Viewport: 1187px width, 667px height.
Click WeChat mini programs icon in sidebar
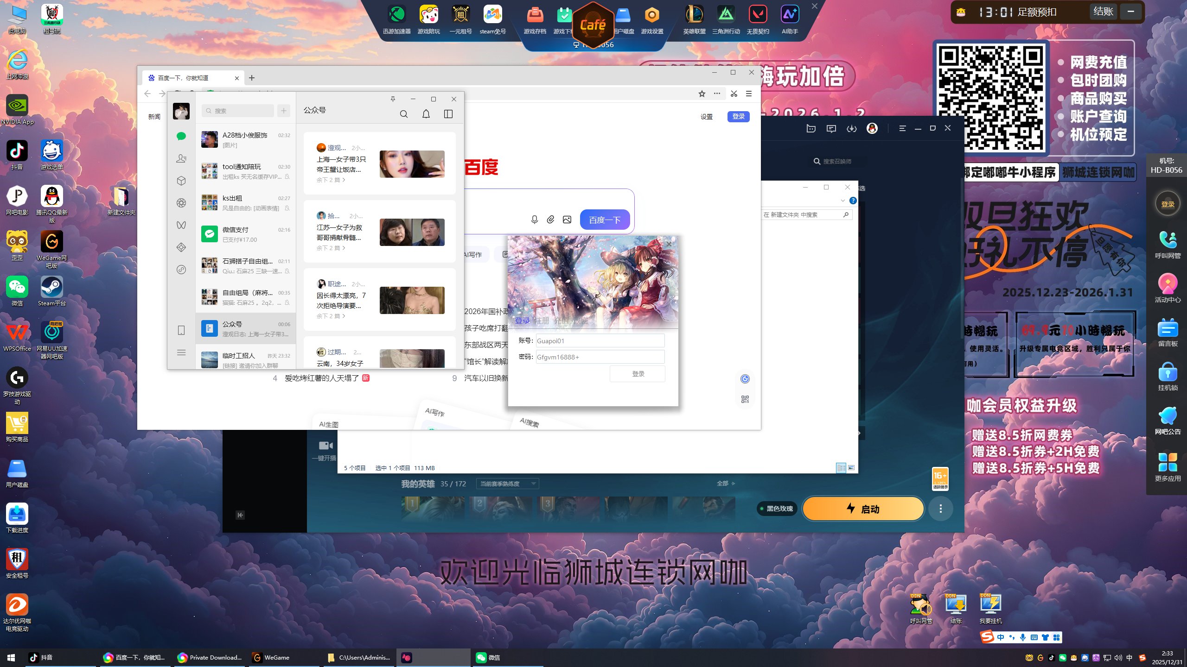coord(181,270)
